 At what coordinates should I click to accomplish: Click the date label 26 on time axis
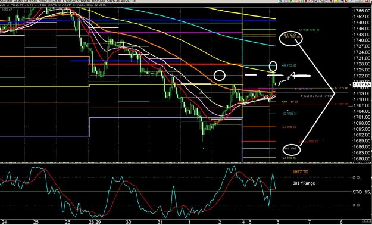[x=68, y=222]
